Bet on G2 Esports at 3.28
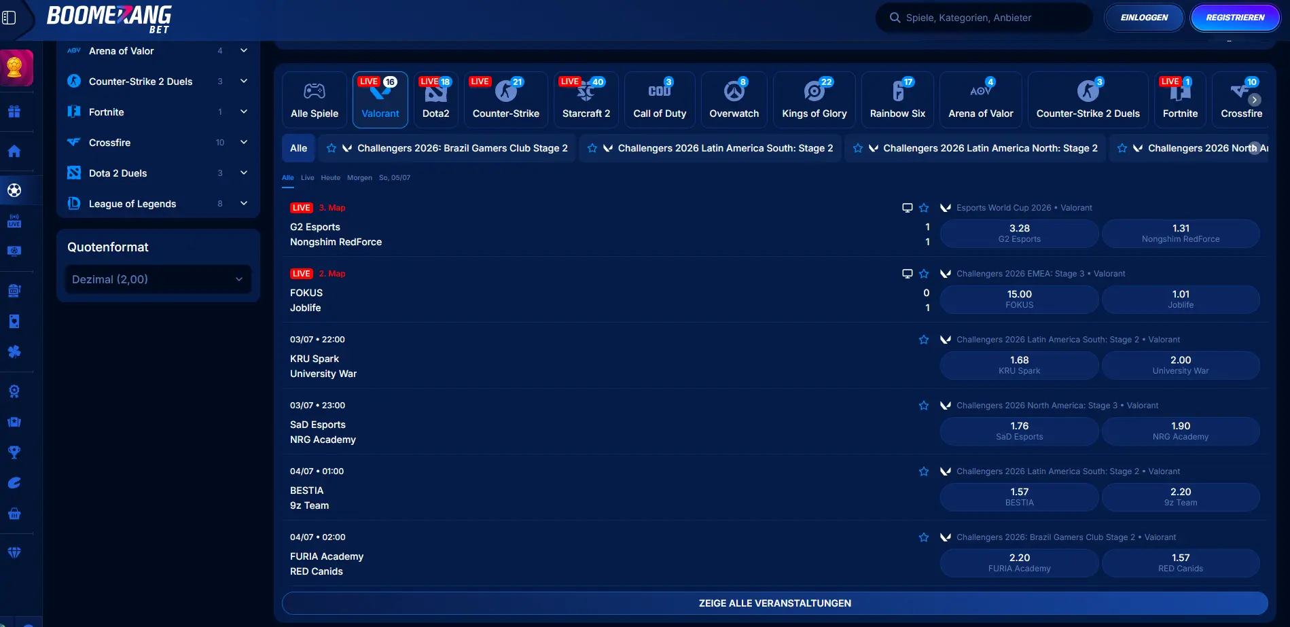Image resolution: width=1290 pixels, height=627 pixels. (x=1020, y=233)
